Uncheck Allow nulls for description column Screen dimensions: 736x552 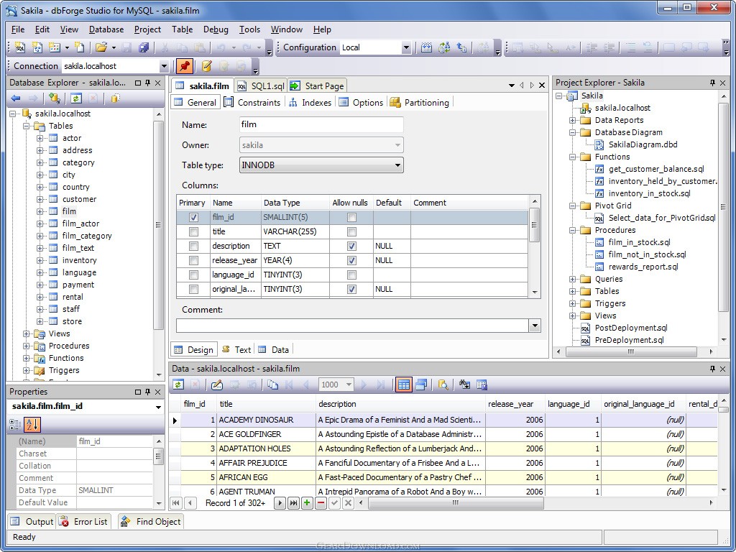[351, 246]
